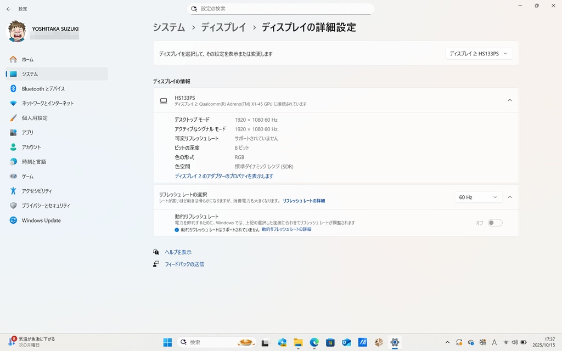Collapse the リフレッシュ レートの選択 section
The image size is (562, 351).
(509, 197)
